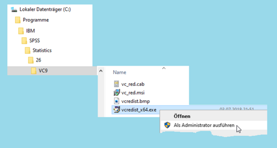Click the VC9 folder icon

tap(34, 71)
